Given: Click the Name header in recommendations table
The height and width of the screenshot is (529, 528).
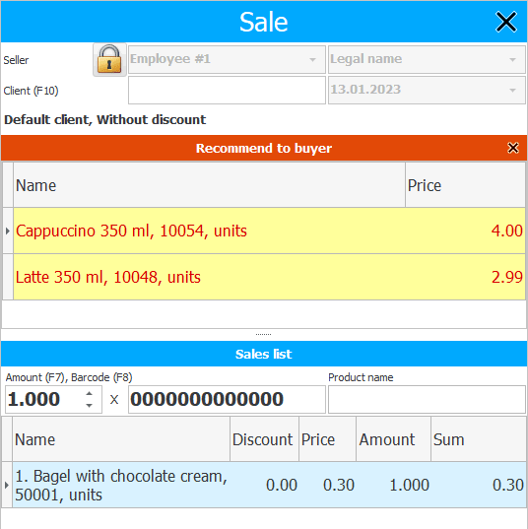Looking at the screenshot, I should 209,185.
